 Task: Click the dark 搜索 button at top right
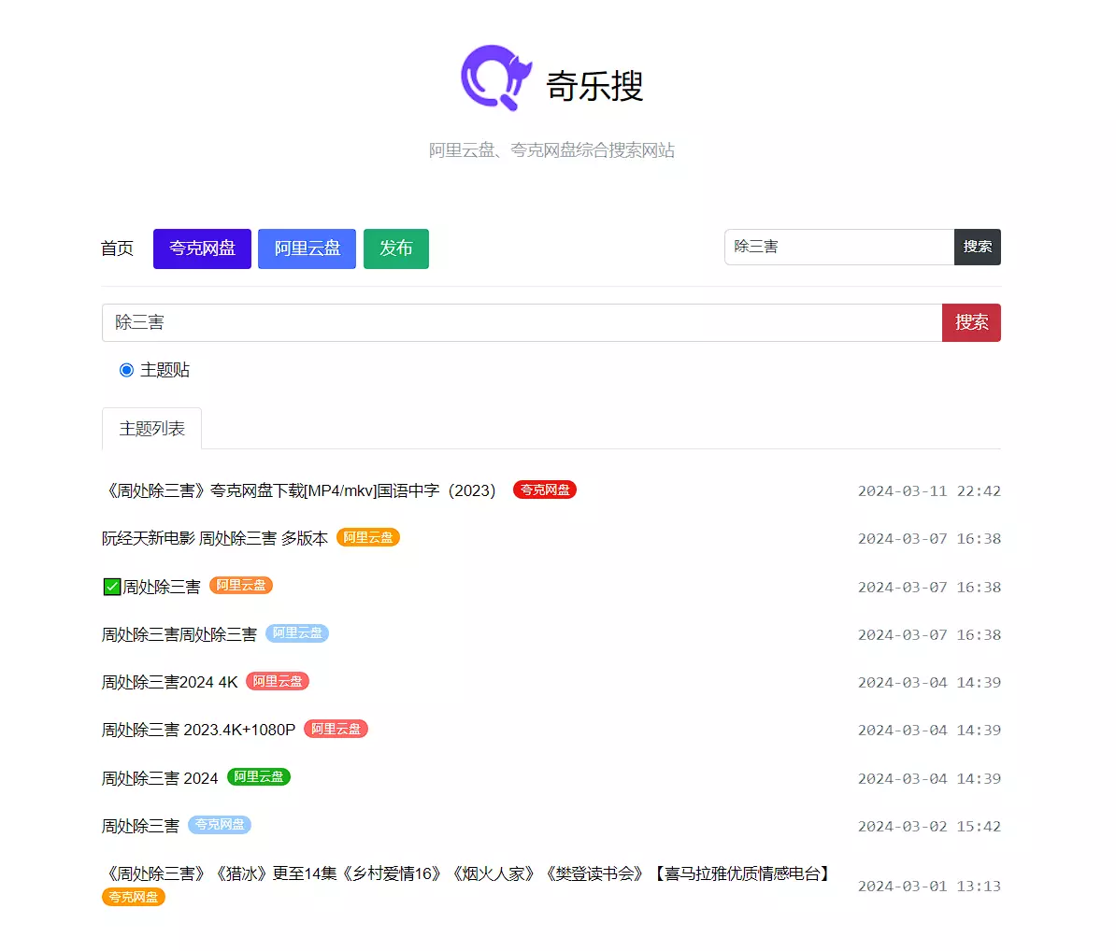(977, 247)
